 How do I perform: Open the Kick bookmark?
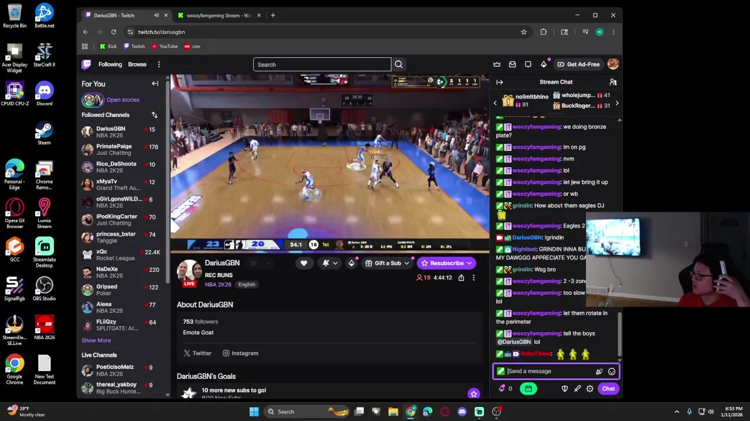coord(108,46)
